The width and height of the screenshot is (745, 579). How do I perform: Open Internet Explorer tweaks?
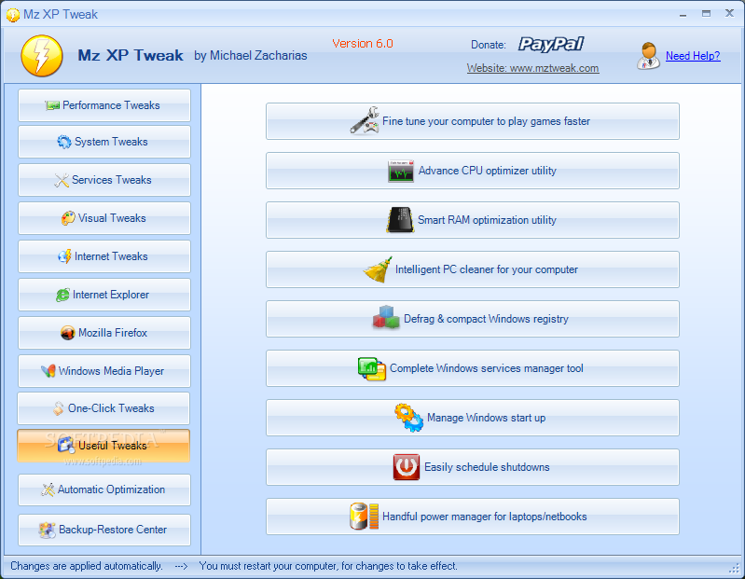[104, 295]
